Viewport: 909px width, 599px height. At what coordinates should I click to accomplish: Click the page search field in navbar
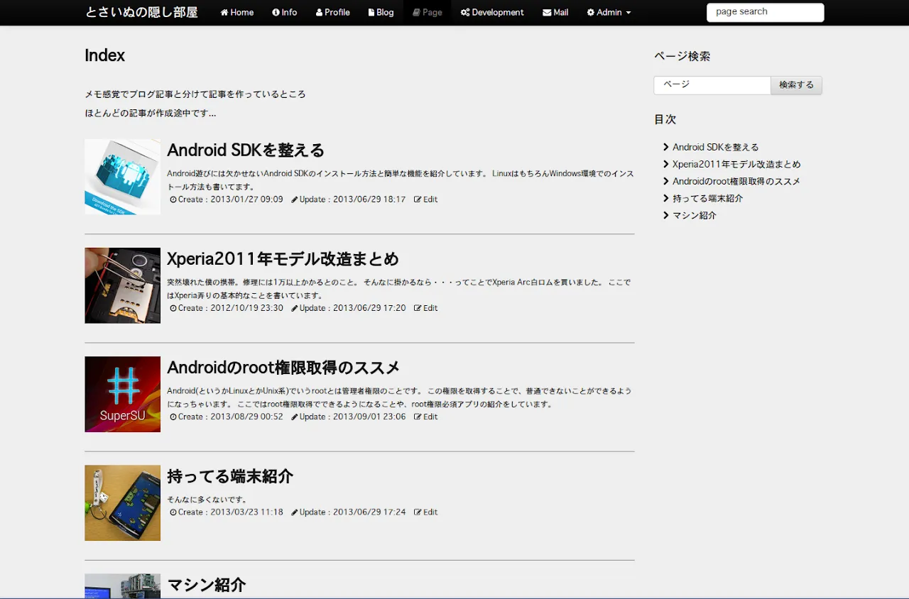(x=765, y=13)
